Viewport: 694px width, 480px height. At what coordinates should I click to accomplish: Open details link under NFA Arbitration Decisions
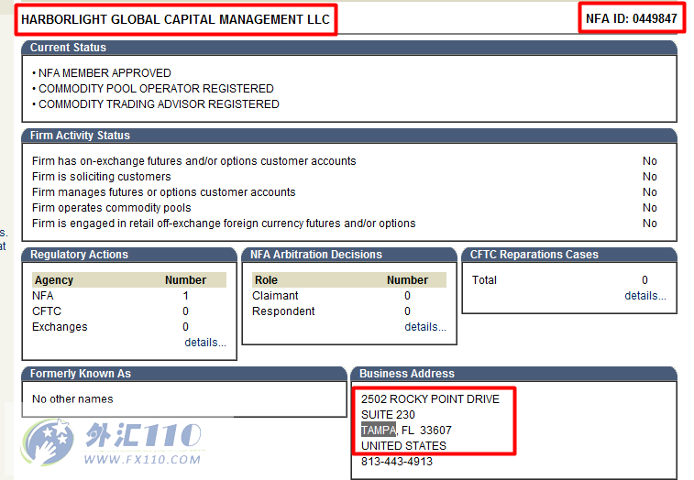click(425, 327)
